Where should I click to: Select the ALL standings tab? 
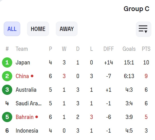tap(12, 29)
